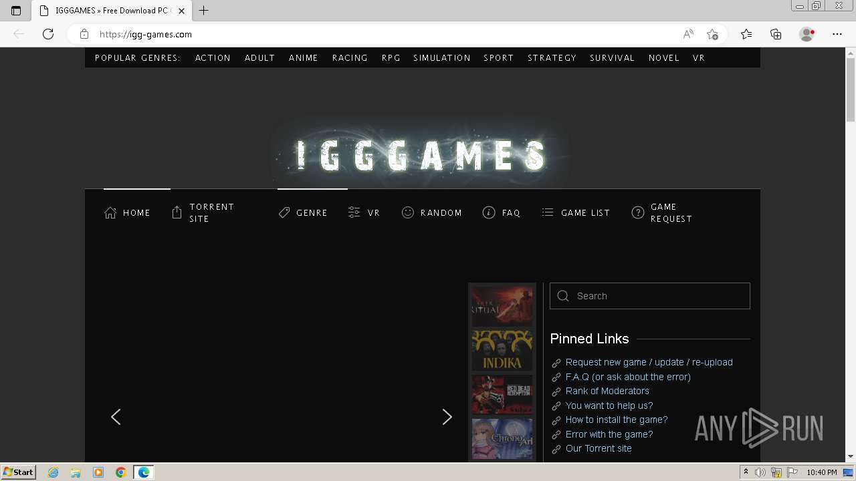Select the ANIME genre

click(303, 57)
